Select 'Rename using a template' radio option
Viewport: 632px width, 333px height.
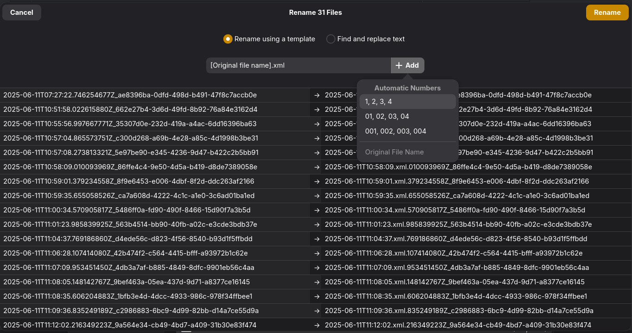[228, 39]
